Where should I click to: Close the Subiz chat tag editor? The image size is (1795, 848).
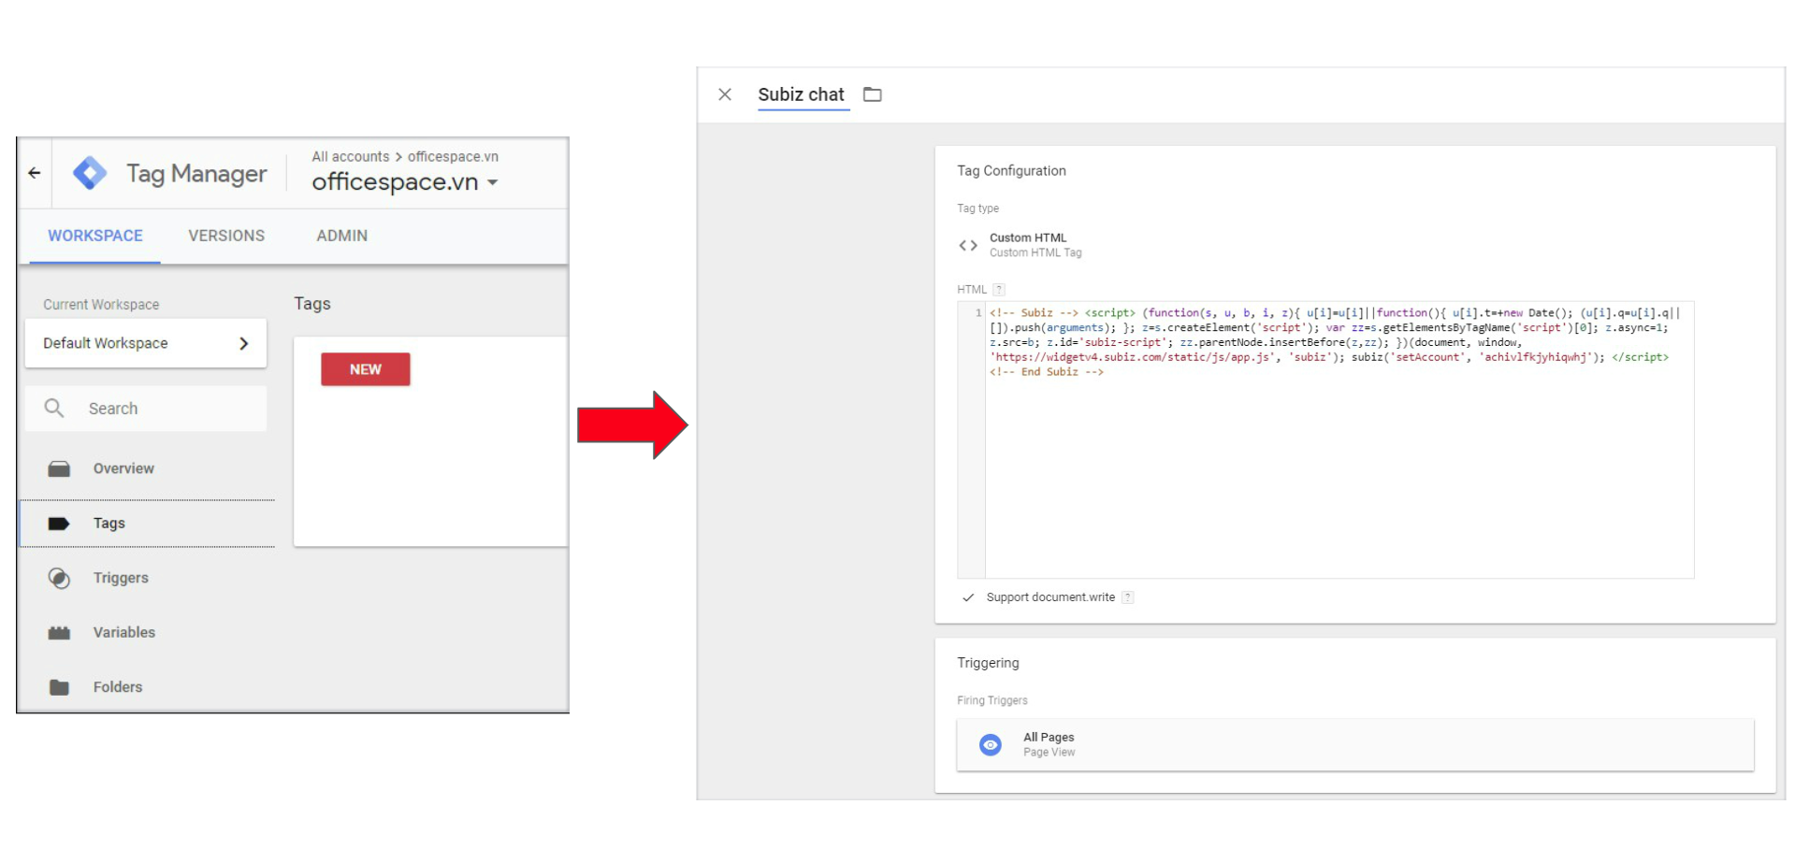click(725, 94)
